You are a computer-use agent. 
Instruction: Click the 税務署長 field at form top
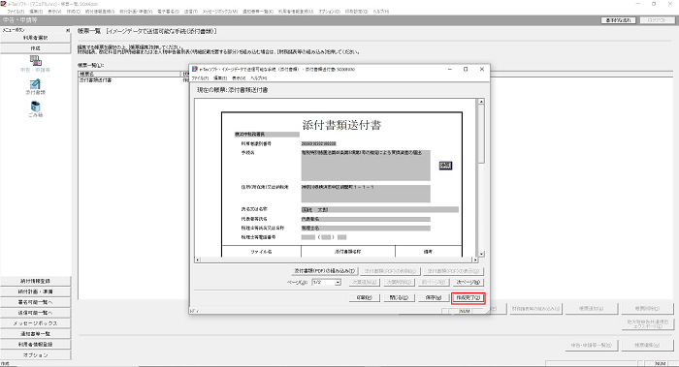pyautogui.click(x=267, y=135)
